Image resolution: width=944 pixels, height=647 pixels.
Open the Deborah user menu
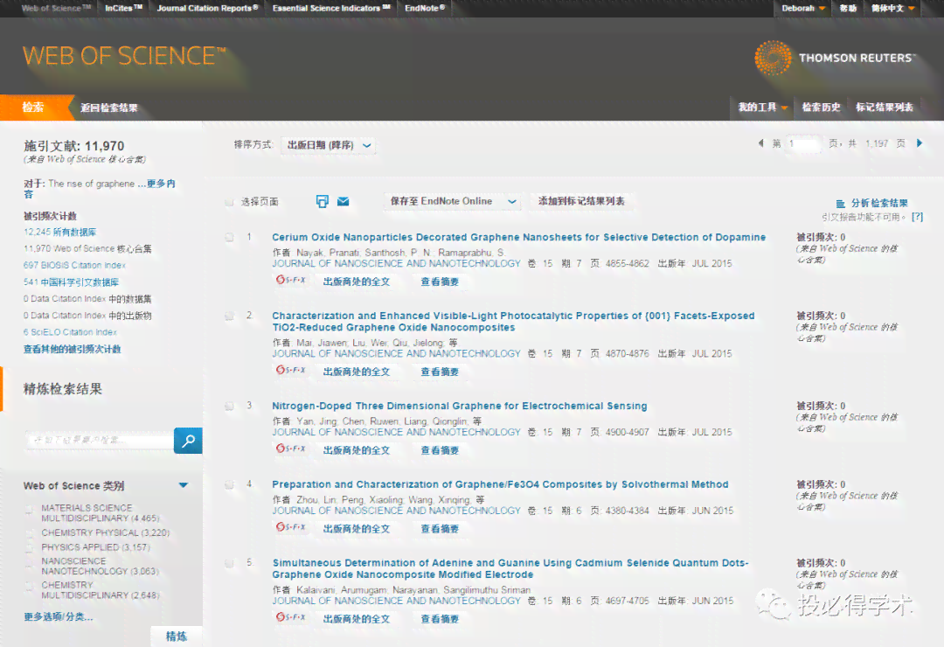[803, 9]
